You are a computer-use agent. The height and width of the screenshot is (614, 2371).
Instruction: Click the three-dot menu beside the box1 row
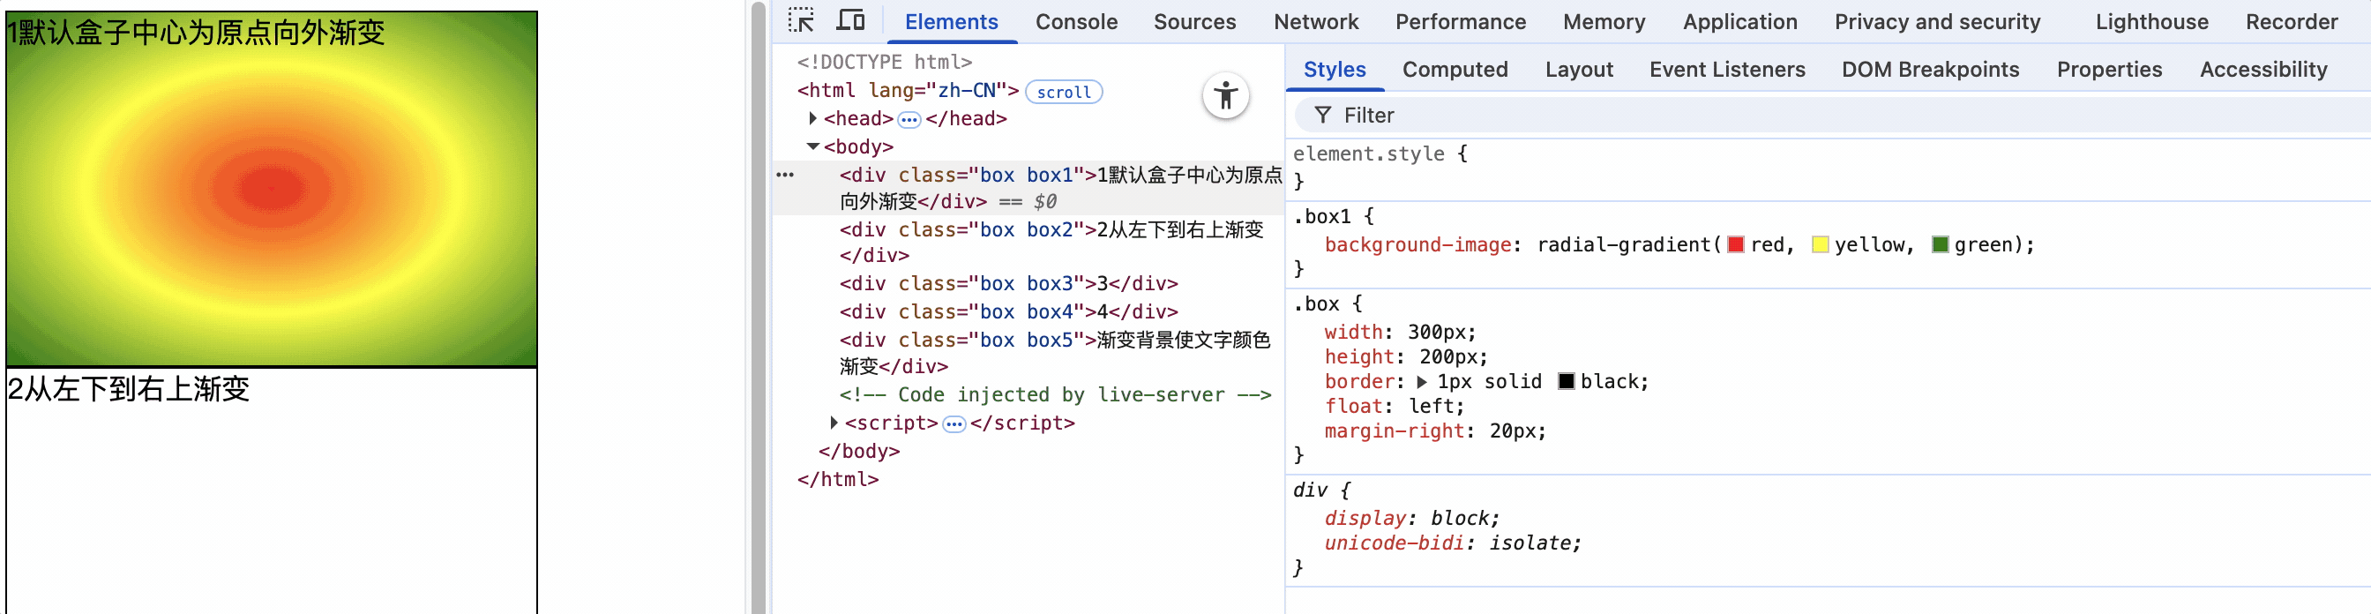785,175
